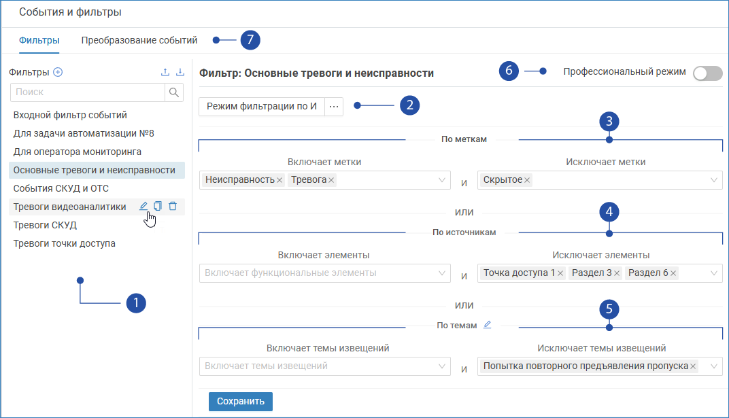Expand the Включает метки dropdown
Screen dimensions: 729x418
[x=441, y=180]
